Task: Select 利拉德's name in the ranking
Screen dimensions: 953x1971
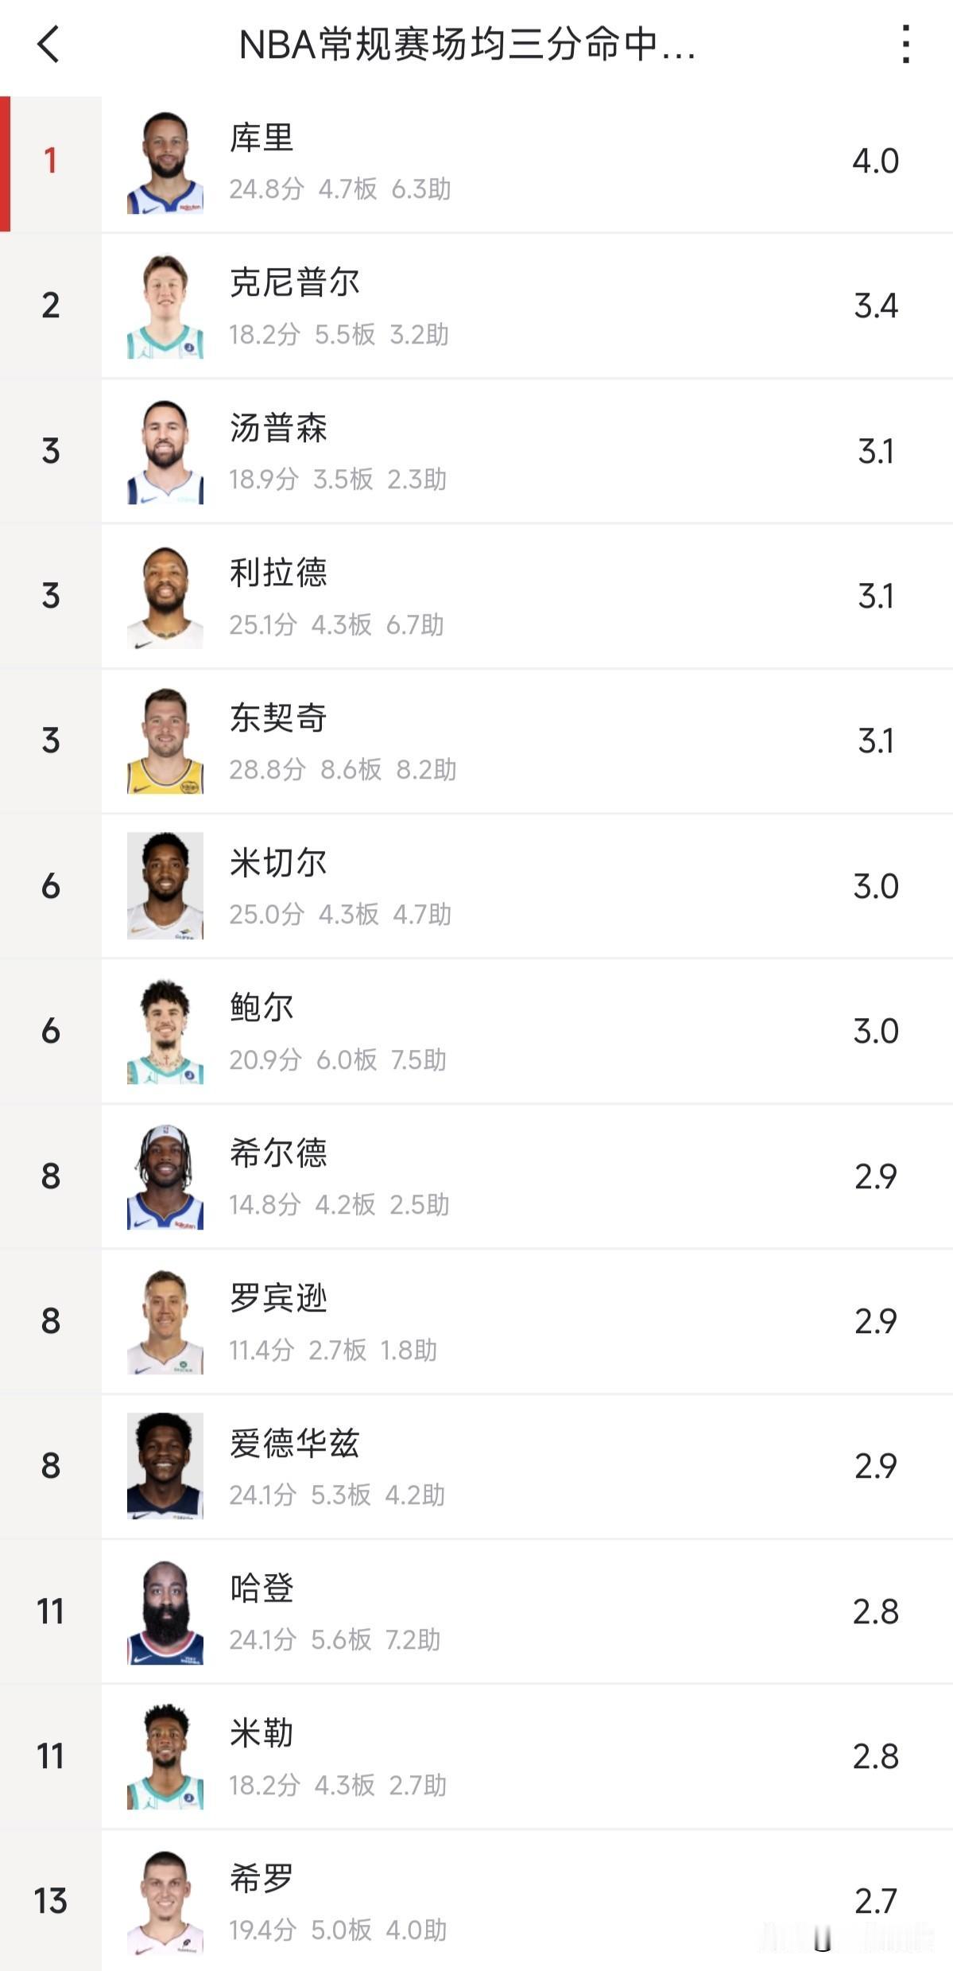Action: 278,573
